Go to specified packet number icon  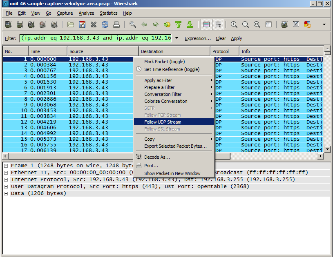coord(167,24)
